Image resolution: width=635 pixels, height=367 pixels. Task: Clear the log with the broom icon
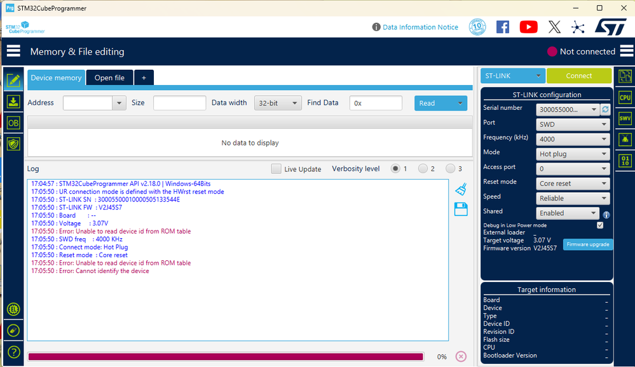[461, 189]
